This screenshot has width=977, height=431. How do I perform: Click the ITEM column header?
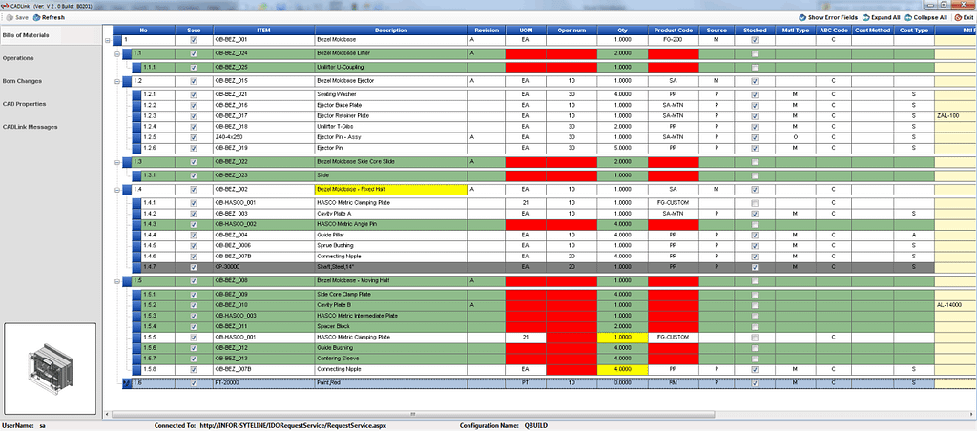[264, 30]
